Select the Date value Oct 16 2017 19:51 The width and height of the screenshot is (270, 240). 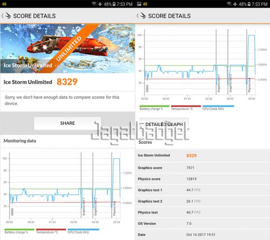click(x=201, y=235)
